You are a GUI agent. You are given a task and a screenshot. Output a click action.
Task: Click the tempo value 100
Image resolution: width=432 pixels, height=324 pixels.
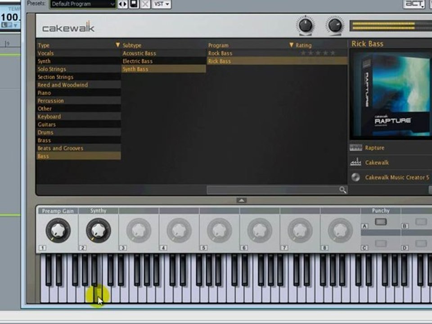pyautogui.click(x=9, y=17)
